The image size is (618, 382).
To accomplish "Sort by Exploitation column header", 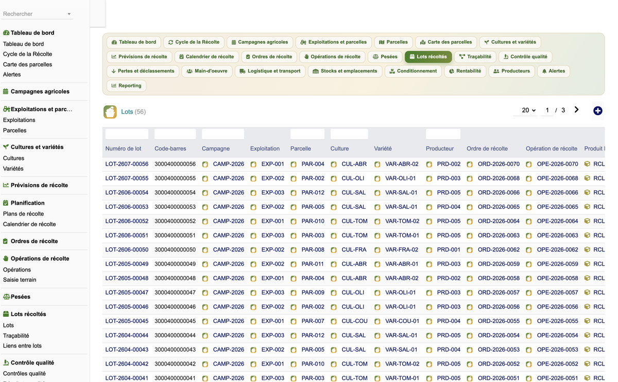I will click(265, 149).
